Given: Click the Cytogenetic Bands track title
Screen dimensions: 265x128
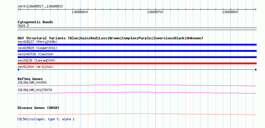Looking at the screenshot, I should coord(35,22).
